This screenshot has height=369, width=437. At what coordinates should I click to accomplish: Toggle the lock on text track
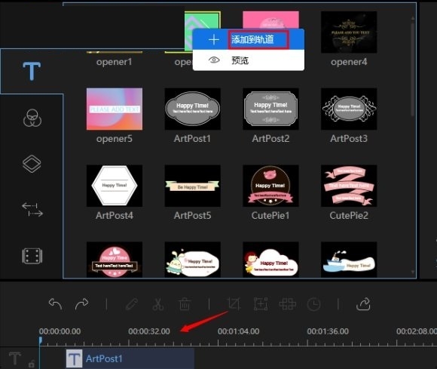pos(32,364)
